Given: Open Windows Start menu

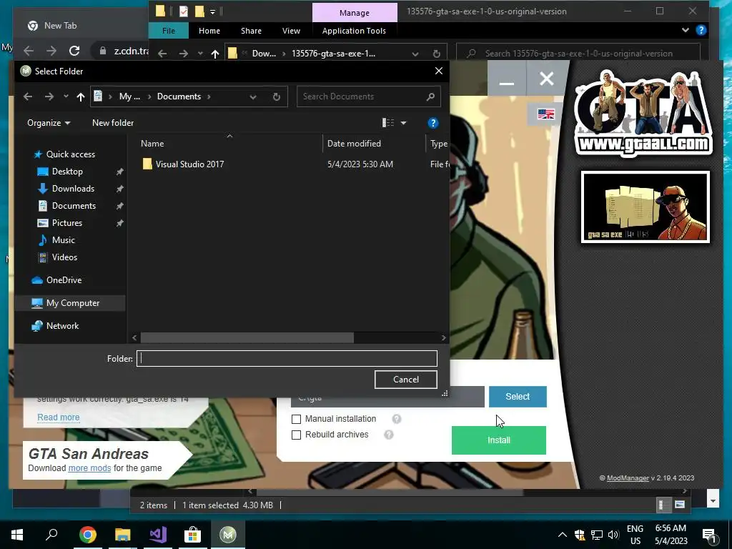Looking at the screenshot, I should click(x=17, y=535).
